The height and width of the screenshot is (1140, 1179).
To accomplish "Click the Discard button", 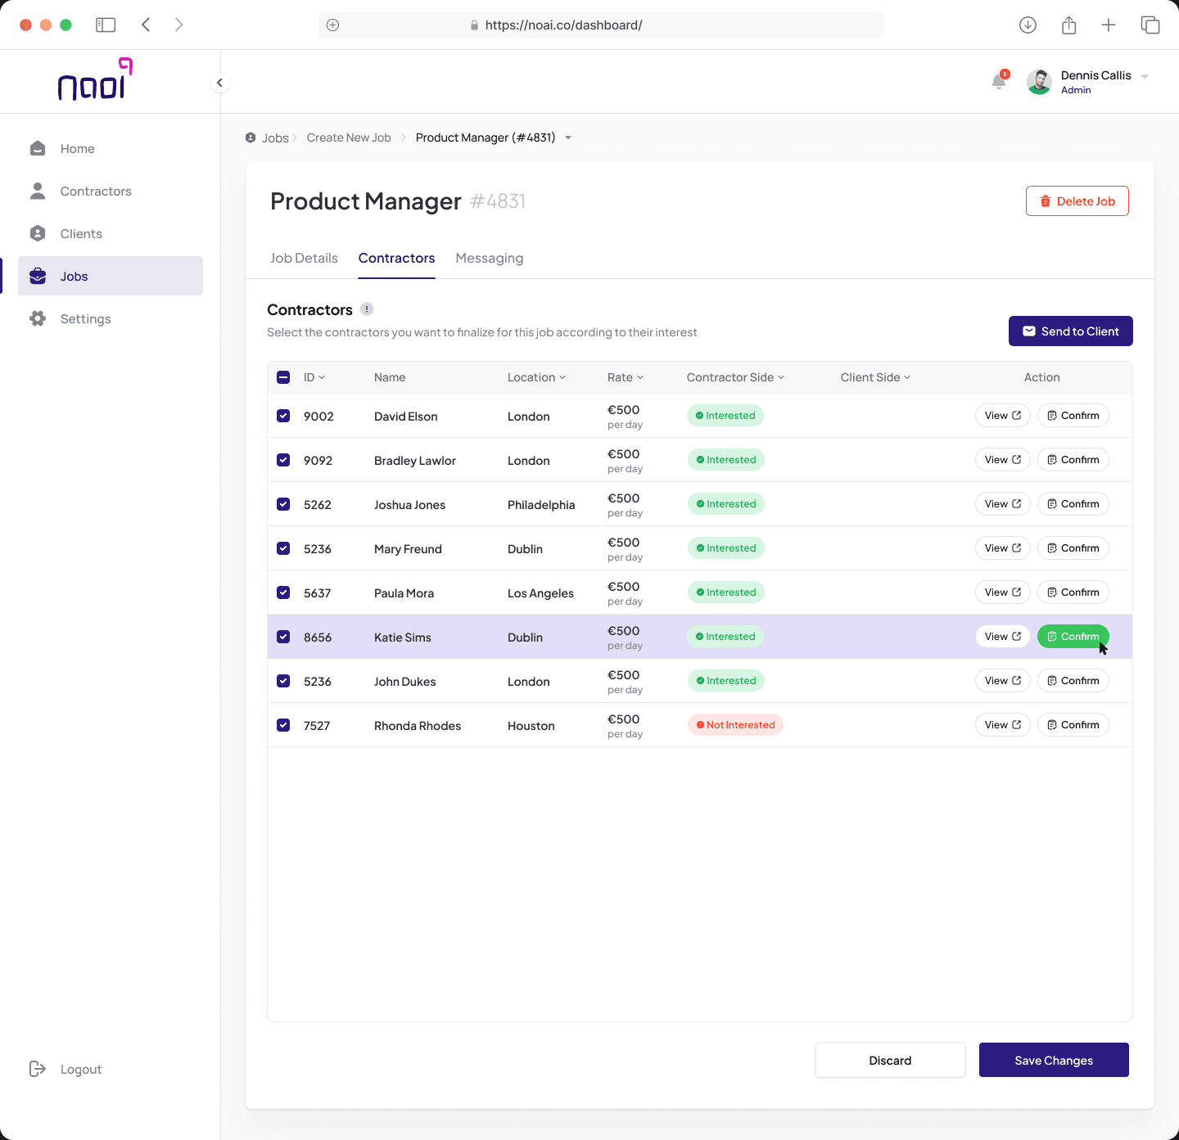I will [890, 1060].
